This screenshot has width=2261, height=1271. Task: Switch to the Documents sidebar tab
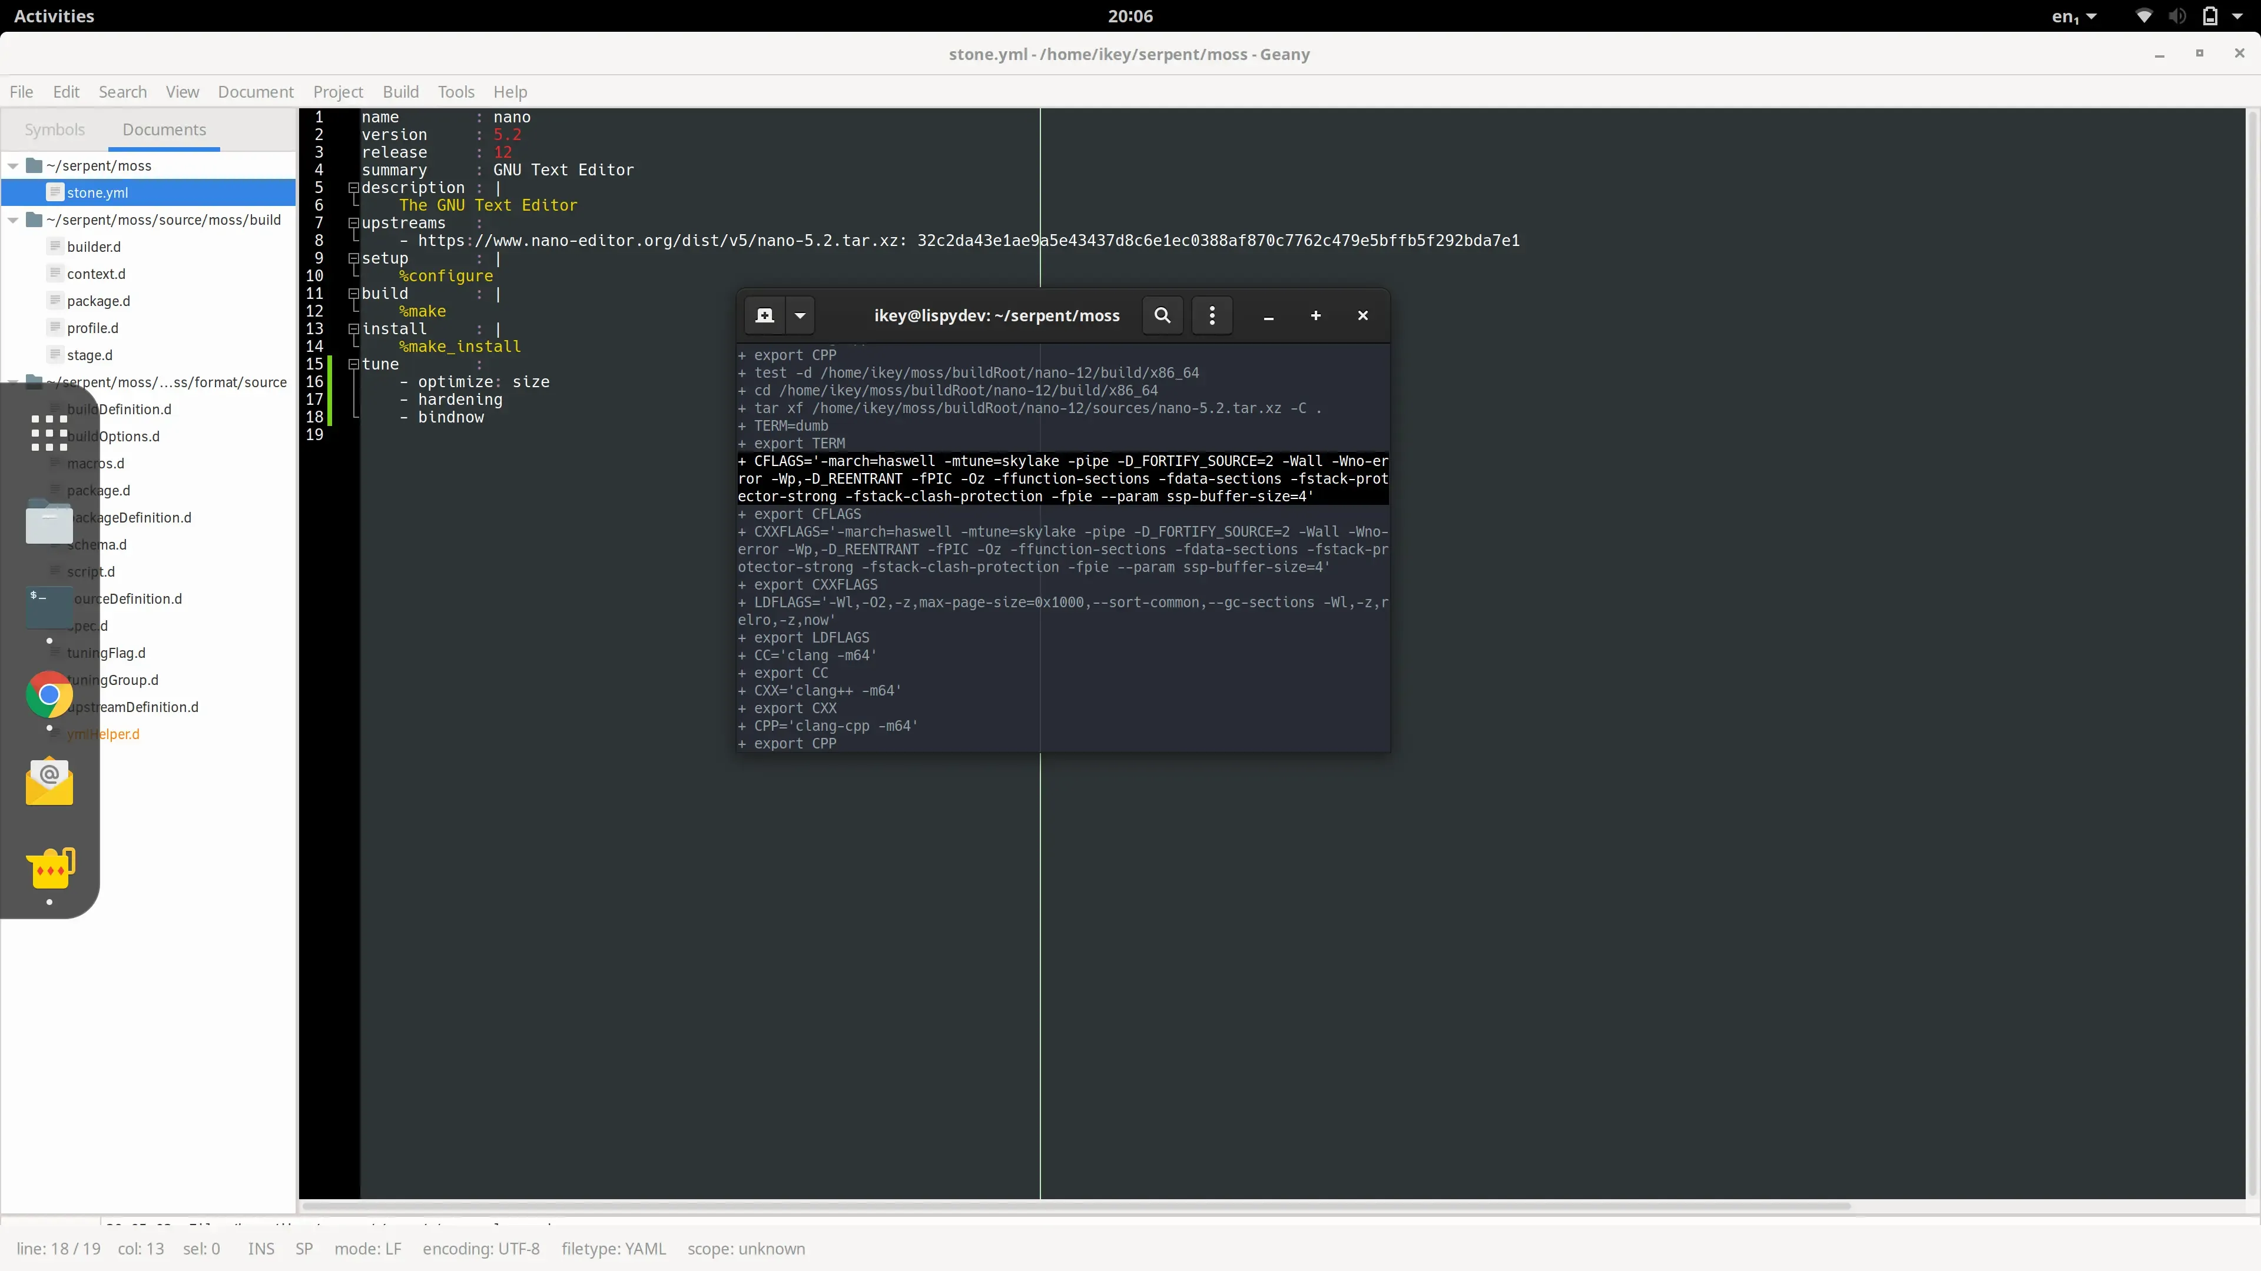(x=164, y=130)
